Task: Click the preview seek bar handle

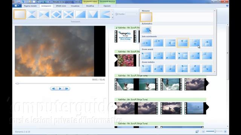Action: [17, 83]
